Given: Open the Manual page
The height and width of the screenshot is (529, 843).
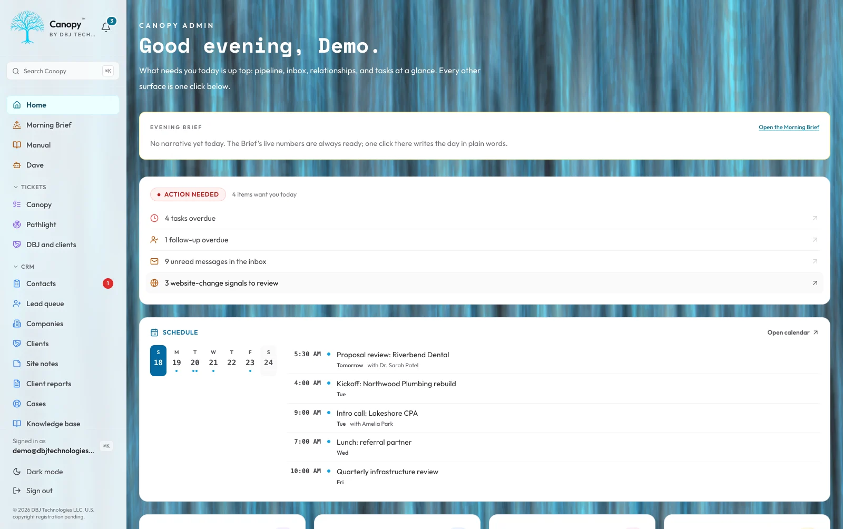Looking at the screenshot, I should (x=63, y=145).
